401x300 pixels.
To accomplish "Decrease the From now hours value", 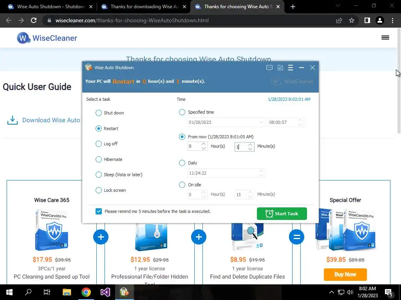I will [x=204, y=148].
